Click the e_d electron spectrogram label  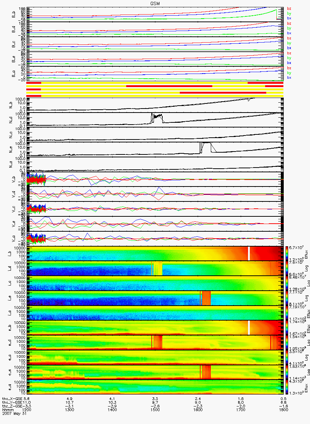(9, 342)
